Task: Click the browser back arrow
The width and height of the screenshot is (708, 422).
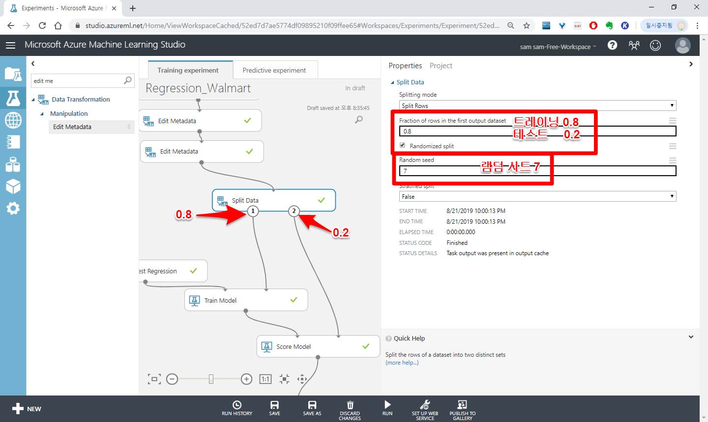Action: (x=11, y=26)
